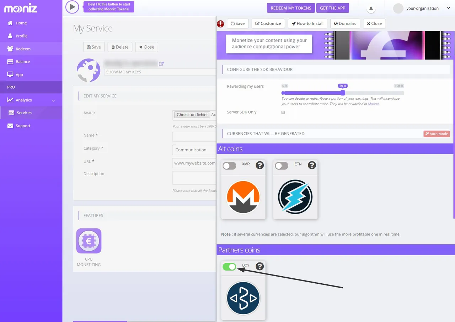Click the Auto Mode button
The width and height of the screenshot is (455, 322).
437,134
